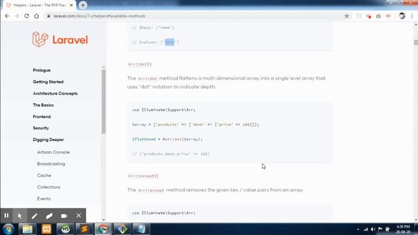
Task: Click the 'use Illuminate\Support\Arr;' line under Arr::dot
Action: tap(164, 110)
